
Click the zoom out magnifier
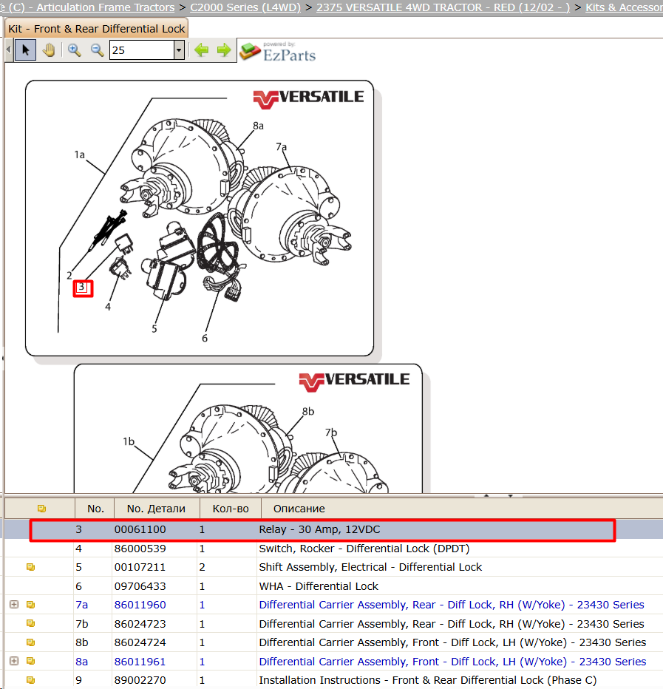tap(97, 50)
